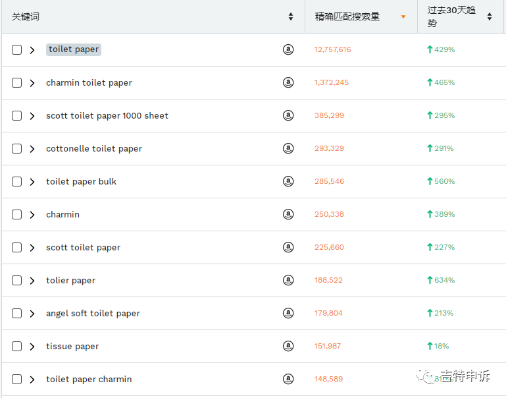Image resolution: width=506 pixels, height=398 pixels.
Task: Check the box for cottonelle toilet paper
Action: (x=17, y=149)
